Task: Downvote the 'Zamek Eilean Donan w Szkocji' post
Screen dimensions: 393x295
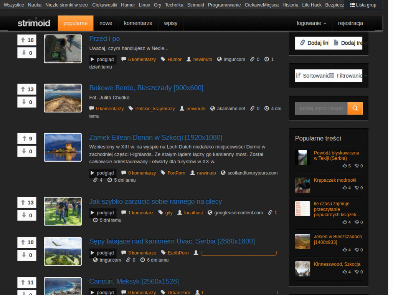Action: [x=27, y=151]
